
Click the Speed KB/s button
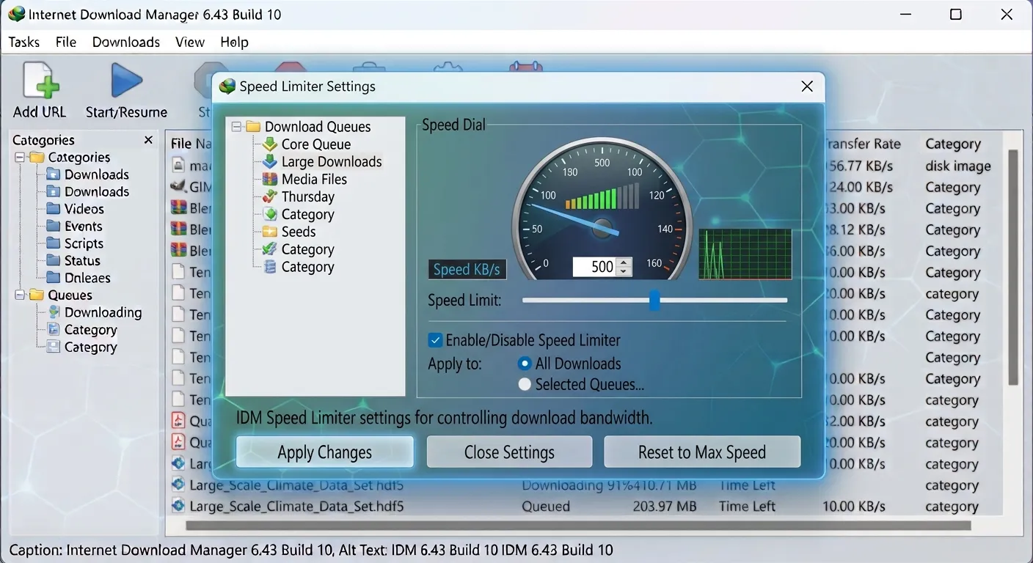(467, 270)
